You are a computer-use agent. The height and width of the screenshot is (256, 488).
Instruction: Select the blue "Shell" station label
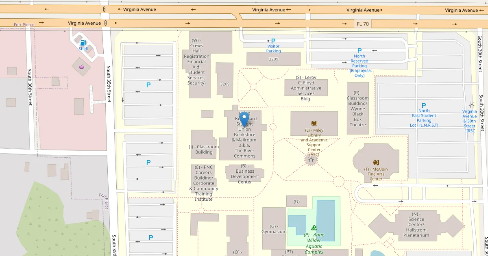(x=83, y=49)
